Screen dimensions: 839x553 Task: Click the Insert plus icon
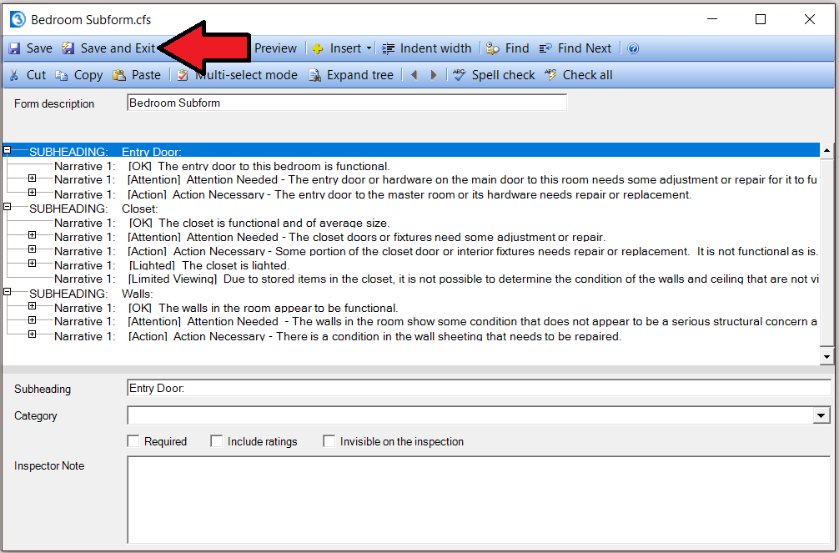[317, 48]
